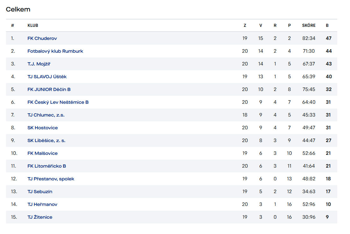
Task: Open TJ Sebuzín club link
Action: click(x=40, y=192)
